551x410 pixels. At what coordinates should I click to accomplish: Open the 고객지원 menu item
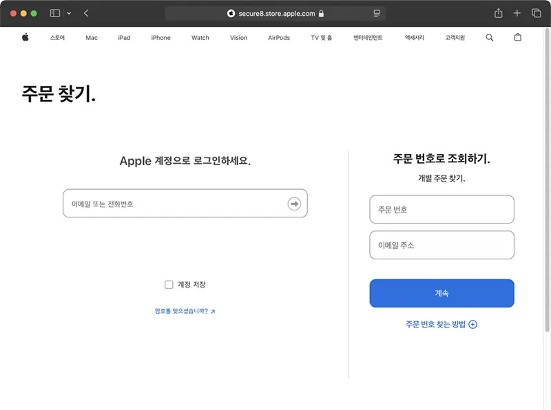click(454, 38)
